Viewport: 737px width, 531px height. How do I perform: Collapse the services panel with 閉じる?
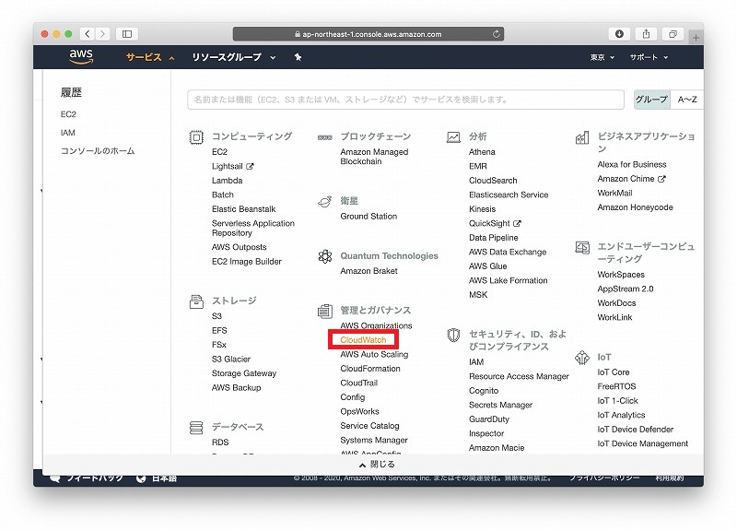coord(377,465)
